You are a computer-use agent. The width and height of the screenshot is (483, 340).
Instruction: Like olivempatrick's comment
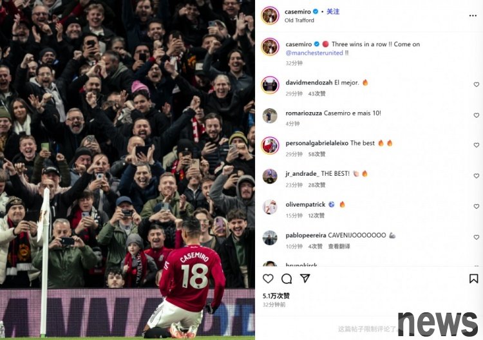(x=476, y=206)
